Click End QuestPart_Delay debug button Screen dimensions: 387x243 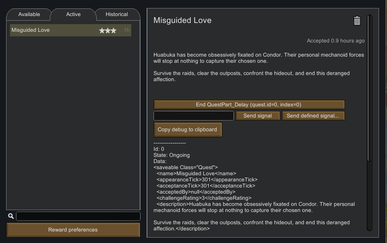[x=249, y=104]
